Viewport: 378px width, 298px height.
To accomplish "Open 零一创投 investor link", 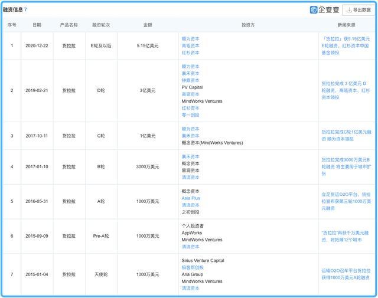I will (190, 115).
